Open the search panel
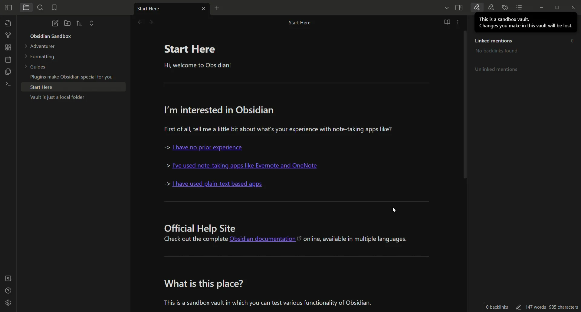This screenshot has height=312, width=581. 40,8
